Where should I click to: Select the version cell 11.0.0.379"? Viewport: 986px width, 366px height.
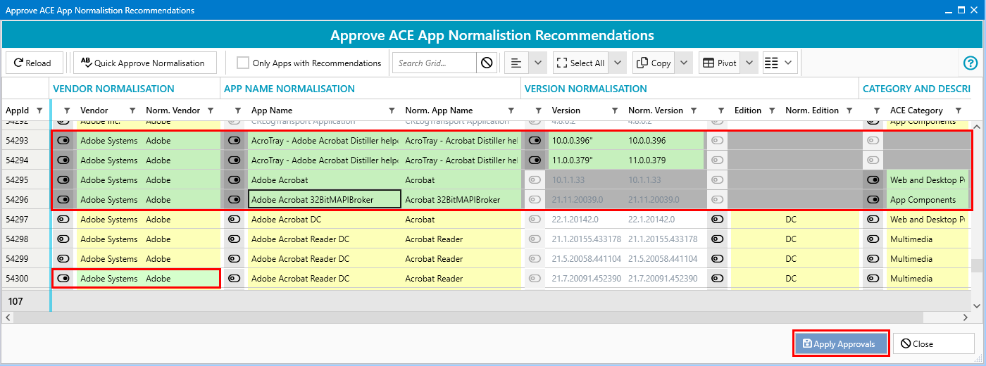[585, 160]
